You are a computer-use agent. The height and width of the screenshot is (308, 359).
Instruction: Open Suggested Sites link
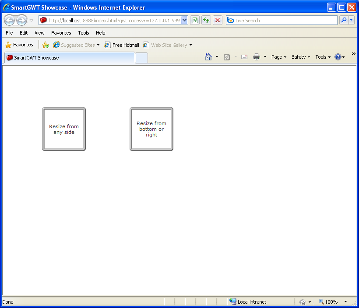pyautogui.click(x=74, y=45)
